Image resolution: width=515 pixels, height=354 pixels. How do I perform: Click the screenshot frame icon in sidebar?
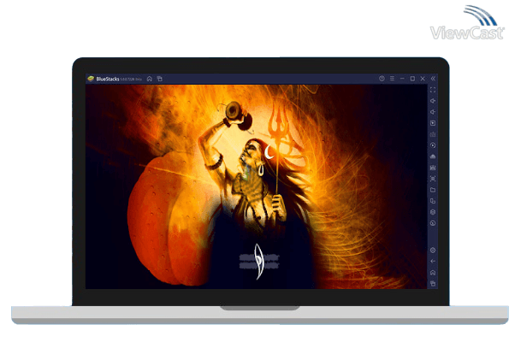click(433, 179)
